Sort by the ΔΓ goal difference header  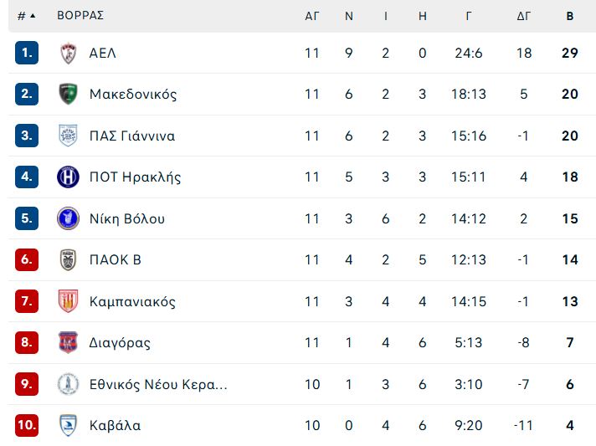(523, 16)
